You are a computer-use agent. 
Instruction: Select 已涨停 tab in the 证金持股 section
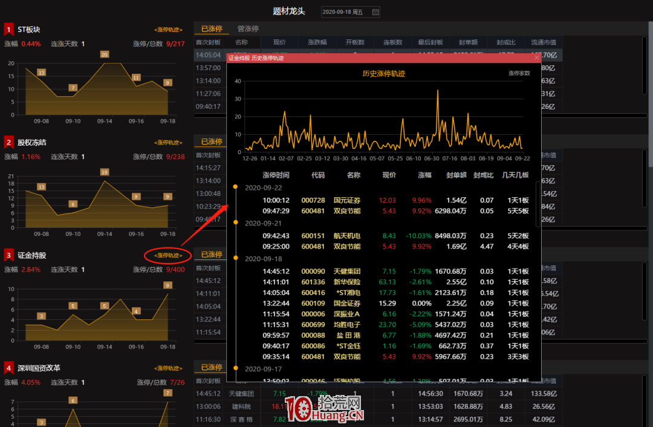click(x=212, y=255)
